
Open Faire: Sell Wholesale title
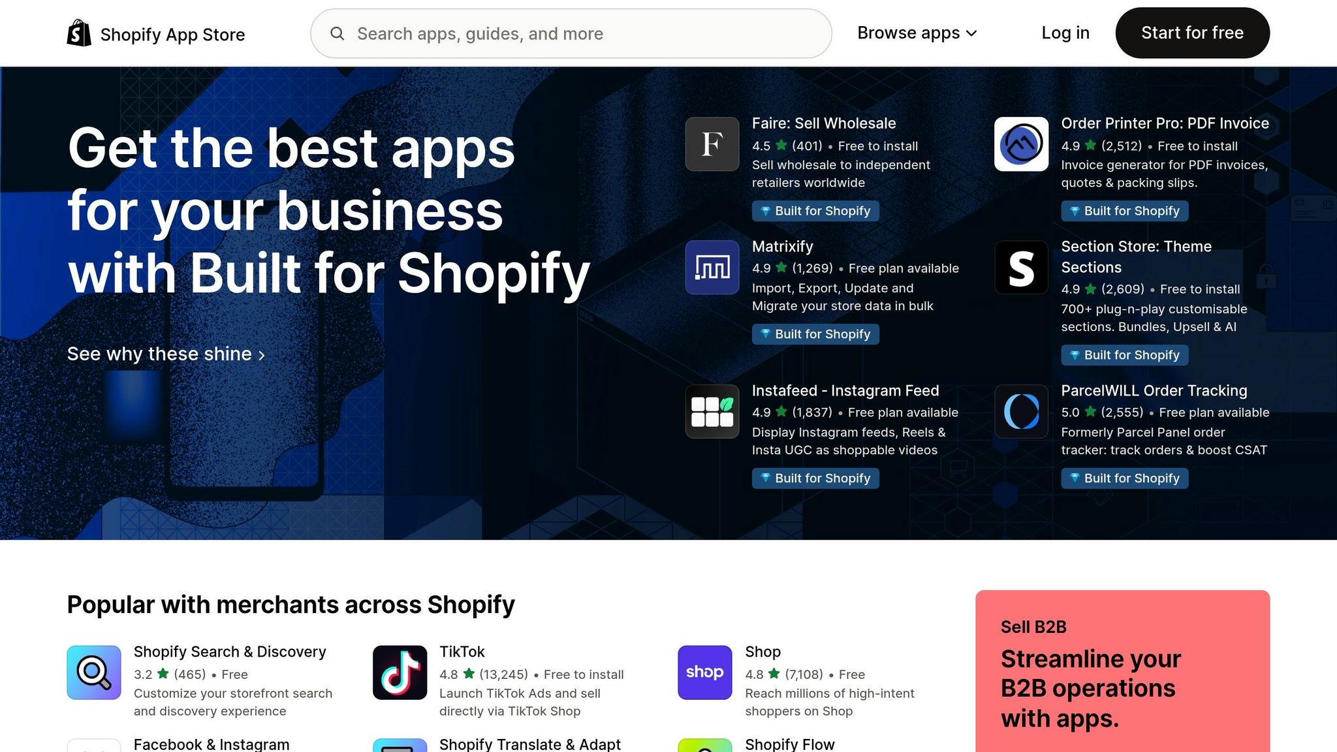click(824, 123)
